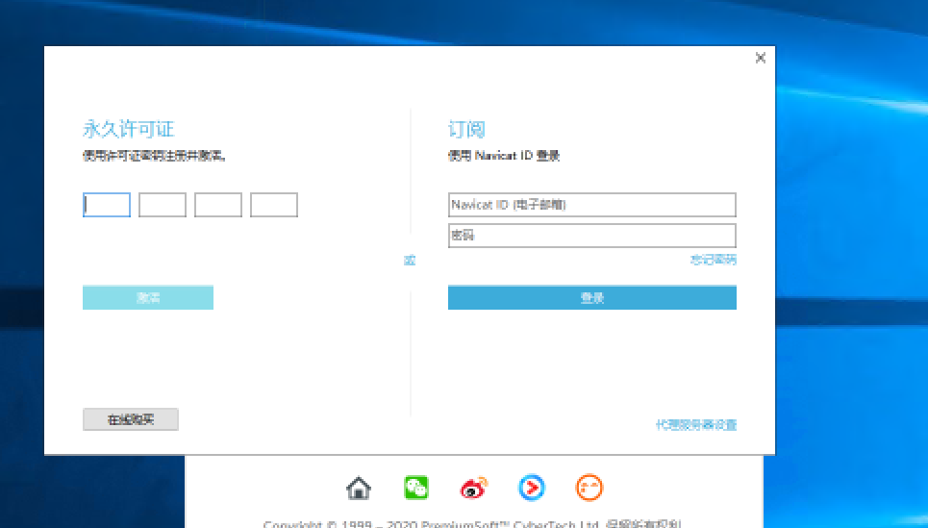928x528 pixels.
Task: Click the light blue 激活 activate button
Action: (x=148, y=298)
